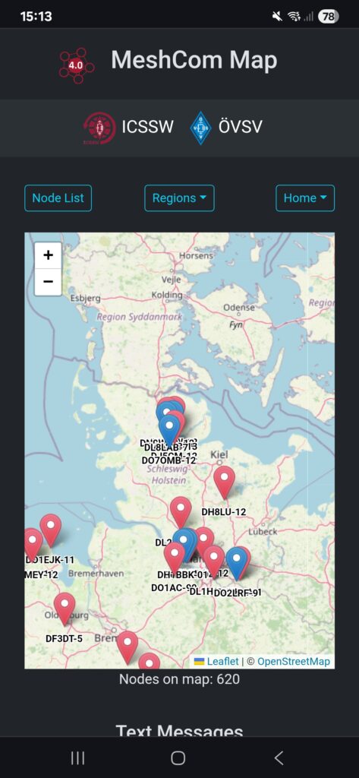Tap the Android back navigation button
Screen dimensions: 359x778
(x=279, y=757)
